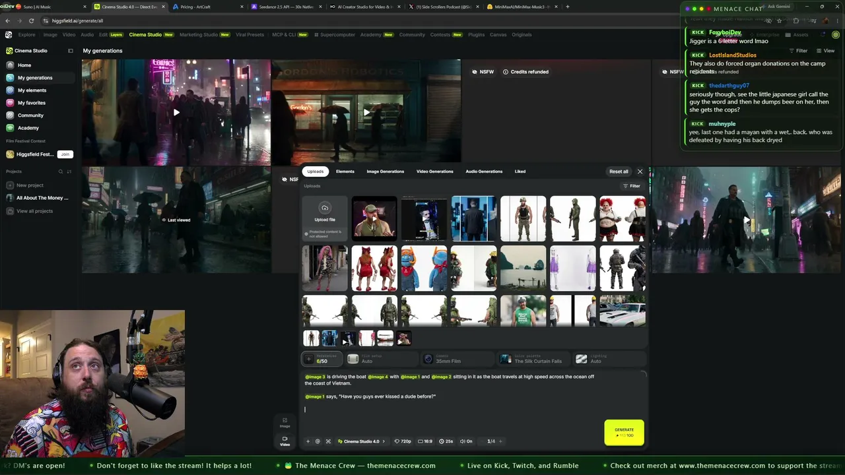Screen dimensions: 845x475
Task: Increase the generation count stepper
Action: point(500,441)
